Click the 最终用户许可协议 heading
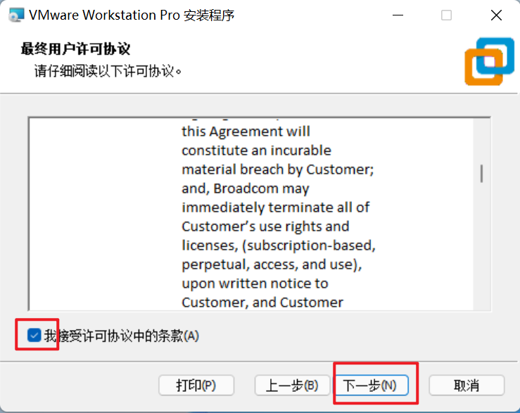The height and width of the screenshot is (413, 520). tap(76, 49)
